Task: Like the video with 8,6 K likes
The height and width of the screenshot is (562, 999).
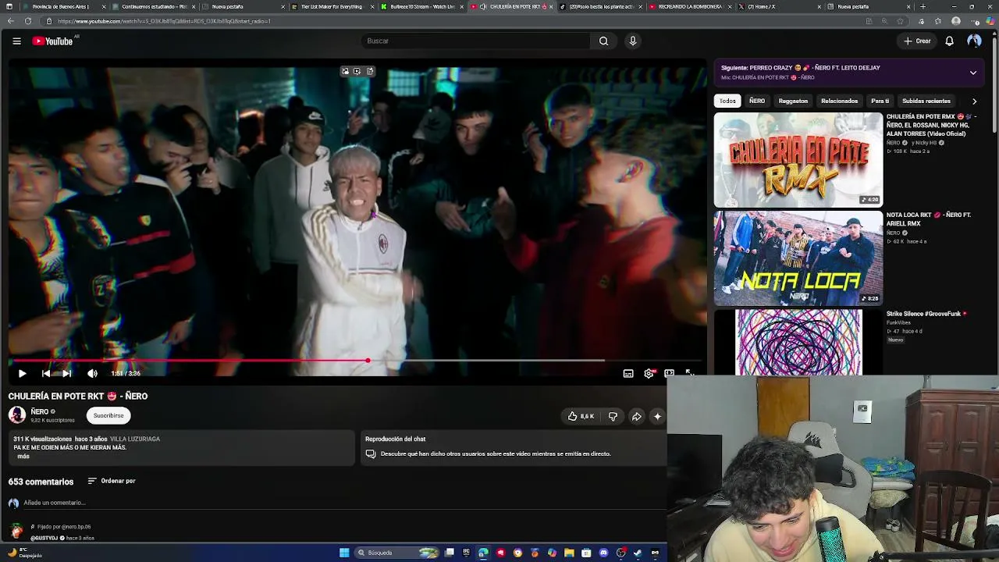Action: 581,417
